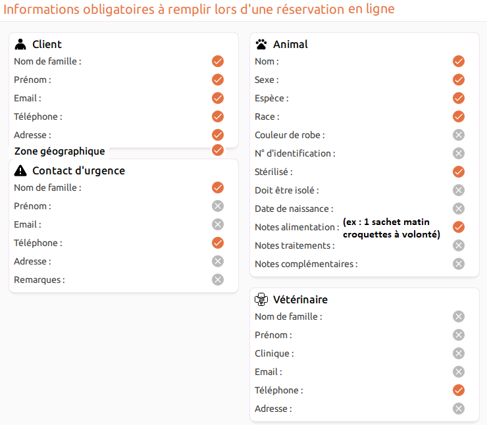487x425 pixels.
Task: Disable the Client Email required toggle
Action: [x=218, y=98]
